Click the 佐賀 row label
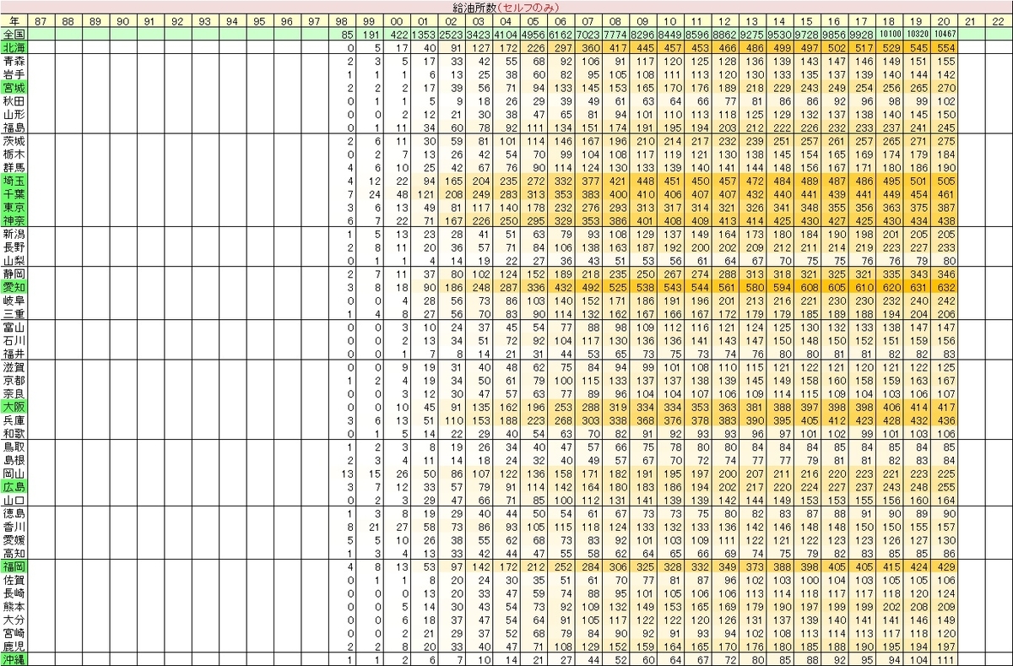This screenshot has width=1013, height=666. (x=14, y=581)
